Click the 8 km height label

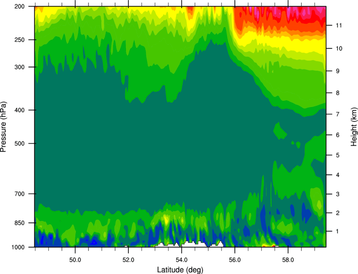click(x=338, y=93)
